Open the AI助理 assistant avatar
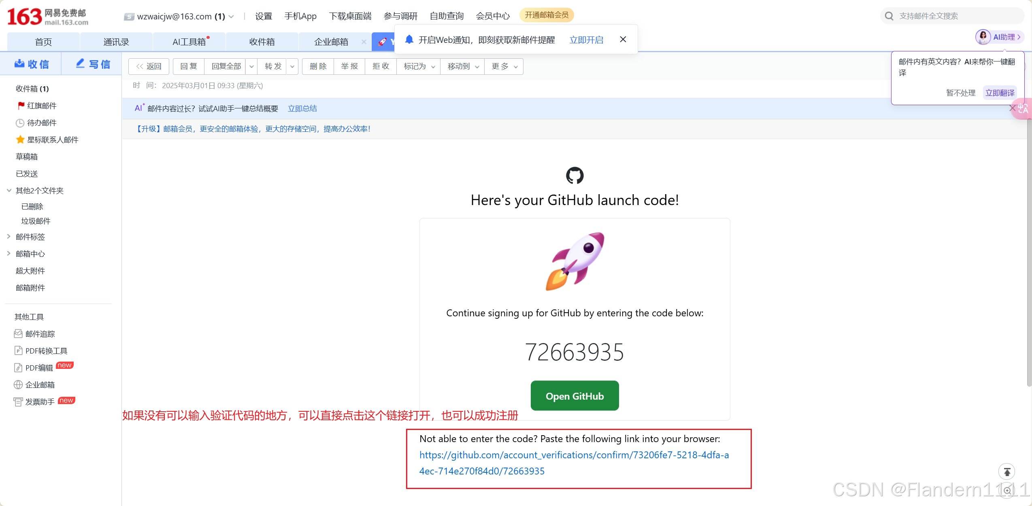 983,37
